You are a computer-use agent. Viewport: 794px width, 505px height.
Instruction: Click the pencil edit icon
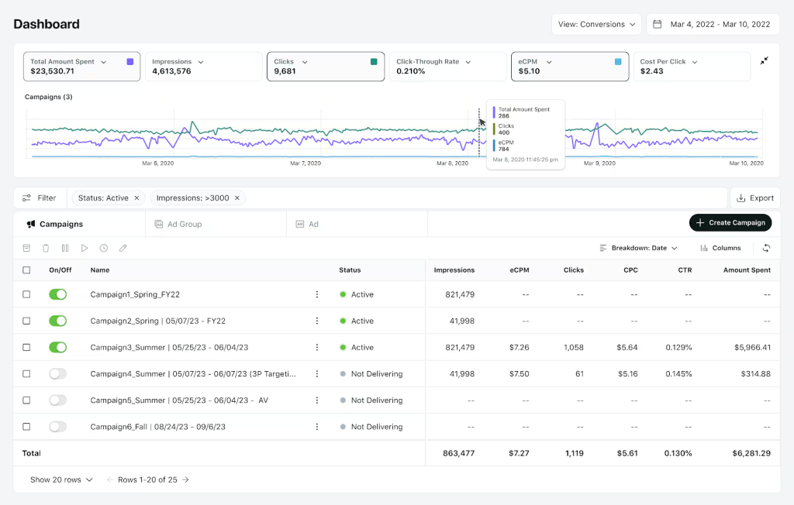pos(123,248)
